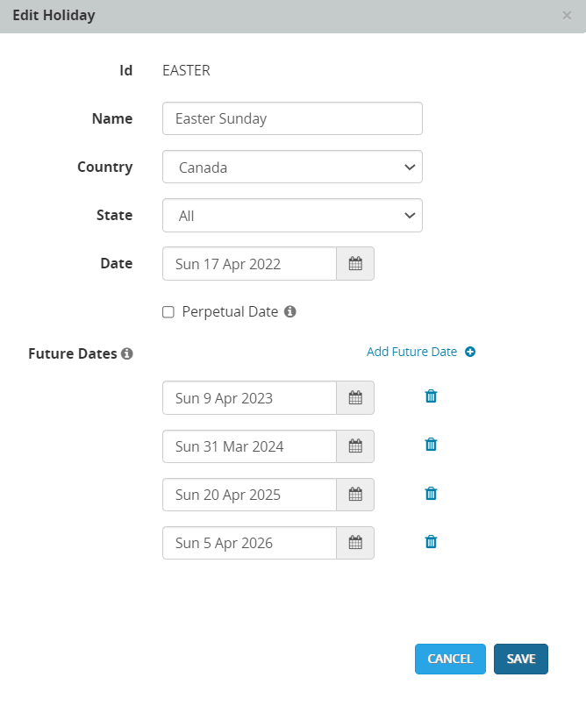
Task: Open calendar for Sun 20 Apr 2025
Action: tap(355, 495)
